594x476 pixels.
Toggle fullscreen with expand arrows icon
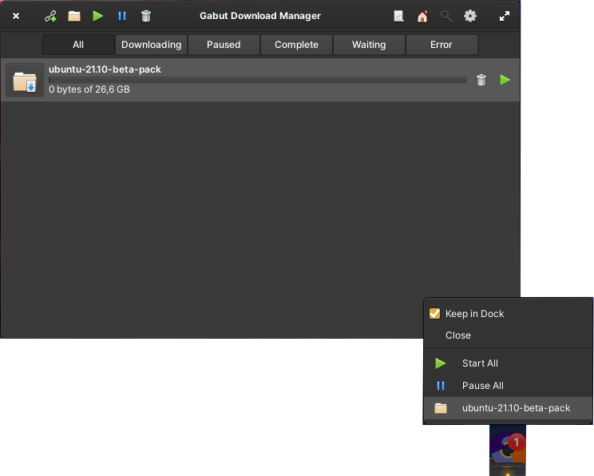[505, 16]
